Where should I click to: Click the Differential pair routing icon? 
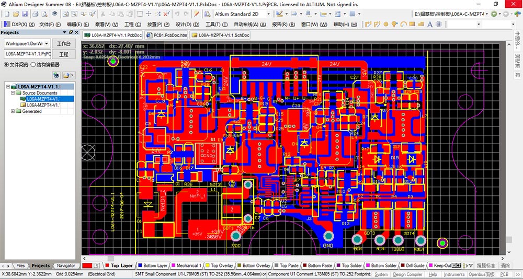[x=377, y=25]
